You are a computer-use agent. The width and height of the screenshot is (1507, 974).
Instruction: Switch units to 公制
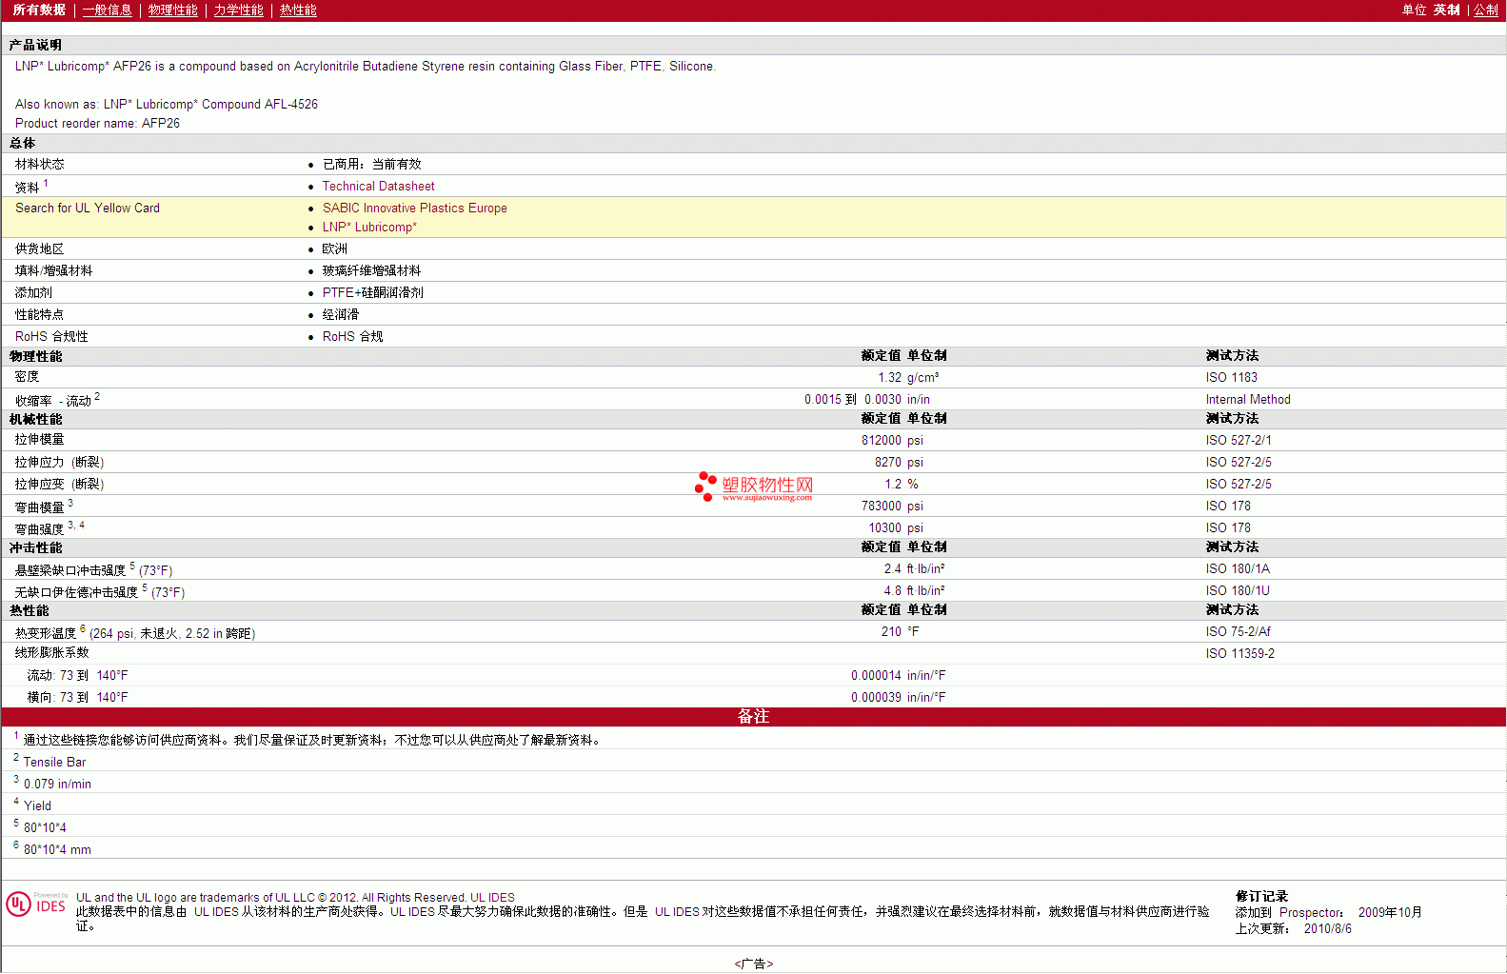coord(1486,10)
